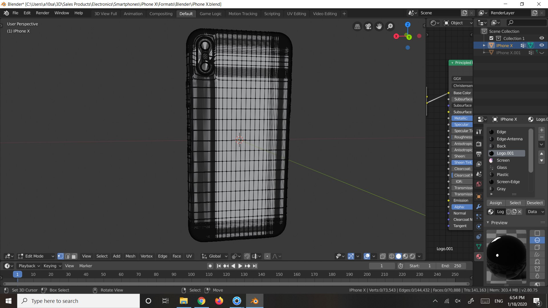Viewport: 548px width, 308px height.
Task: Toggle viewport overlays button
Action: [367, 256]
